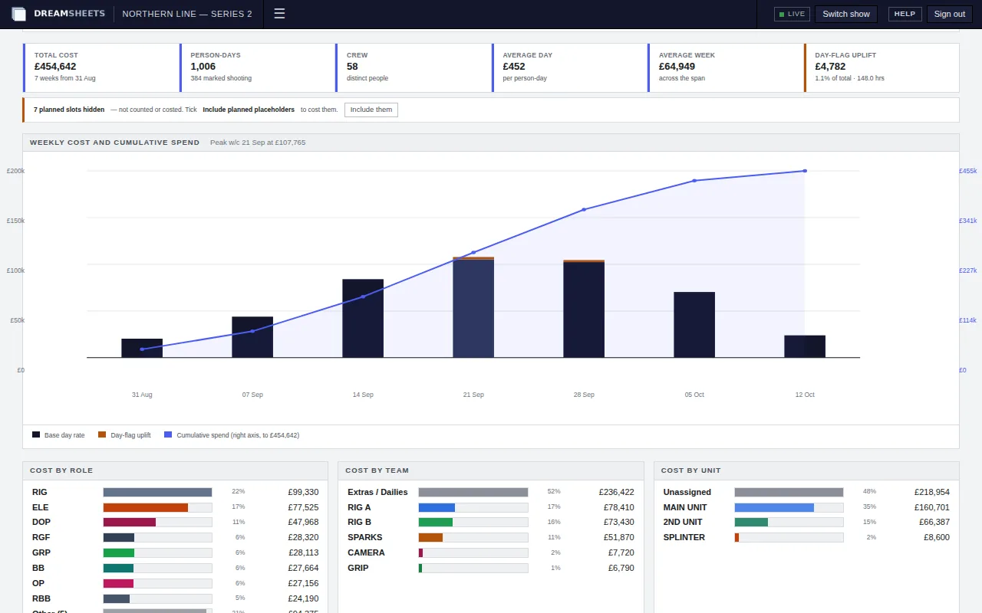Click the highlighted 21 Sep peak bar

click(x=473, y=307)
